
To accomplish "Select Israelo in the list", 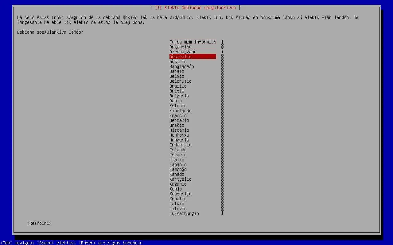I will pos(178,155).
